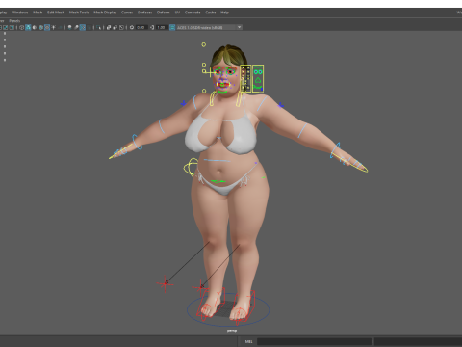Toggle use default material icon
462x347 pixels.
pos(35,27)
